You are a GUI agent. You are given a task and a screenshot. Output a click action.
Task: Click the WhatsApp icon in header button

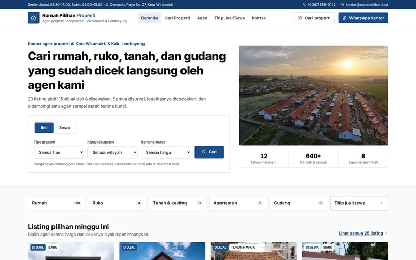click(344, 18)
